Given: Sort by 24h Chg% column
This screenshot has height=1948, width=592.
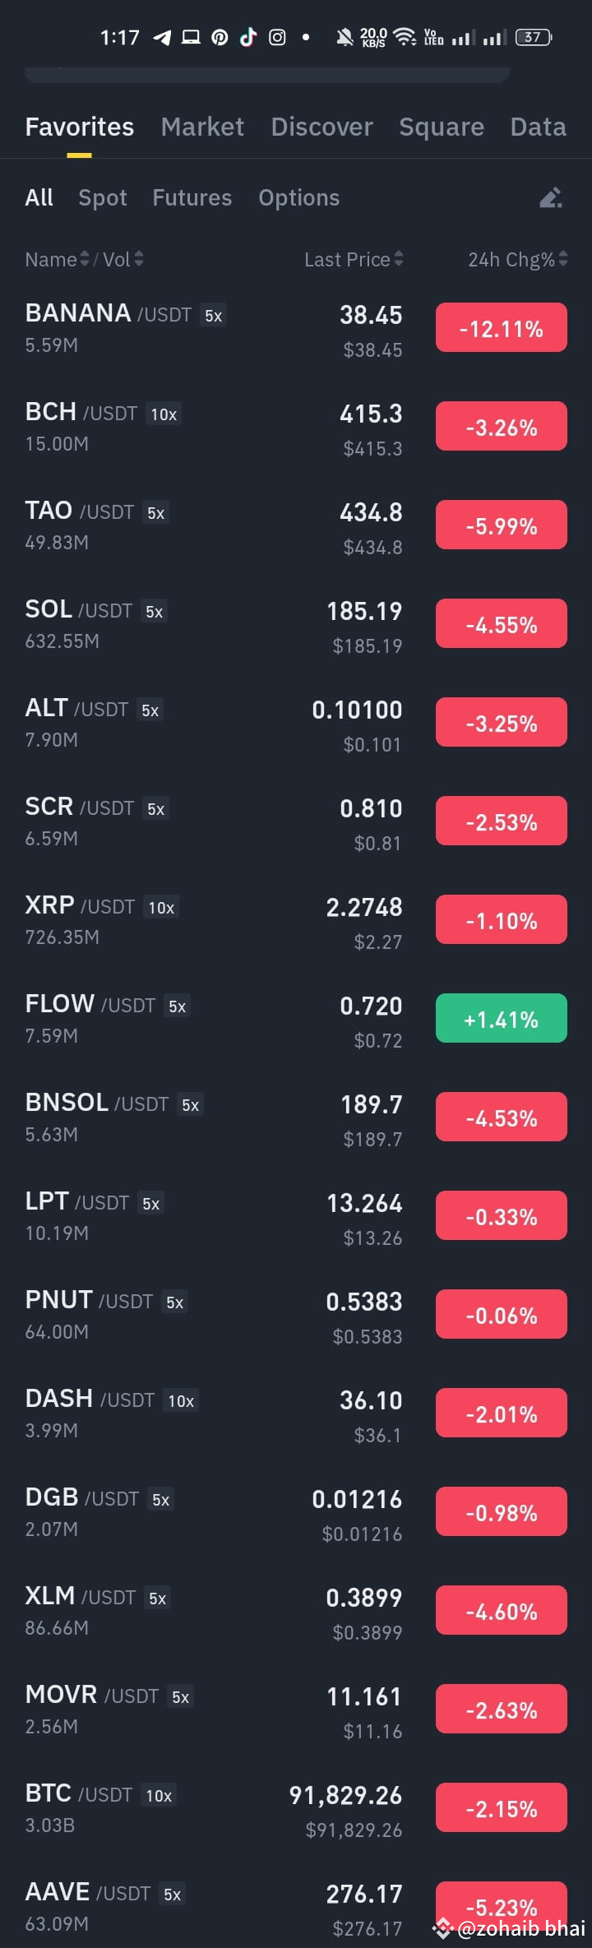Looking at the screenshot, I should point(514,259).
